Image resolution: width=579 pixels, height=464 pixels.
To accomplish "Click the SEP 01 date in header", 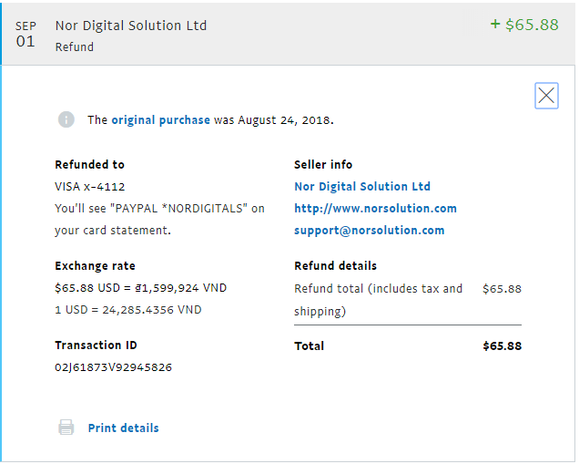I will pyautogui.click(x=25, y=34).
